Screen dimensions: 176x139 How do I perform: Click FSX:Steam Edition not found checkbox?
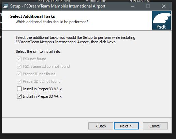(x=19, y=66)
